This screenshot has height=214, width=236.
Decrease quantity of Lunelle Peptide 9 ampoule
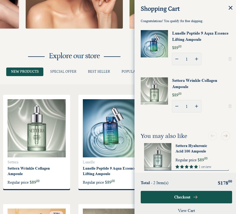click(177, 59)
